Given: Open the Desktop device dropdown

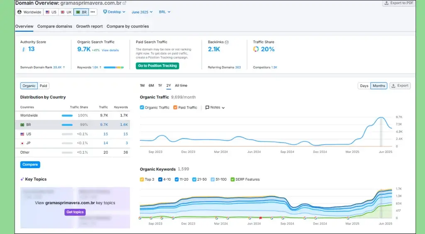Looking at the screenshot, I should [x=114, y=12].
